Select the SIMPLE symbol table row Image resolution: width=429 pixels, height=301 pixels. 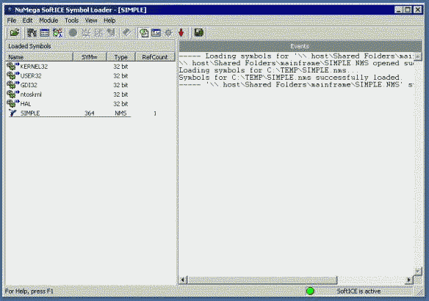click(x=90, y=113)
